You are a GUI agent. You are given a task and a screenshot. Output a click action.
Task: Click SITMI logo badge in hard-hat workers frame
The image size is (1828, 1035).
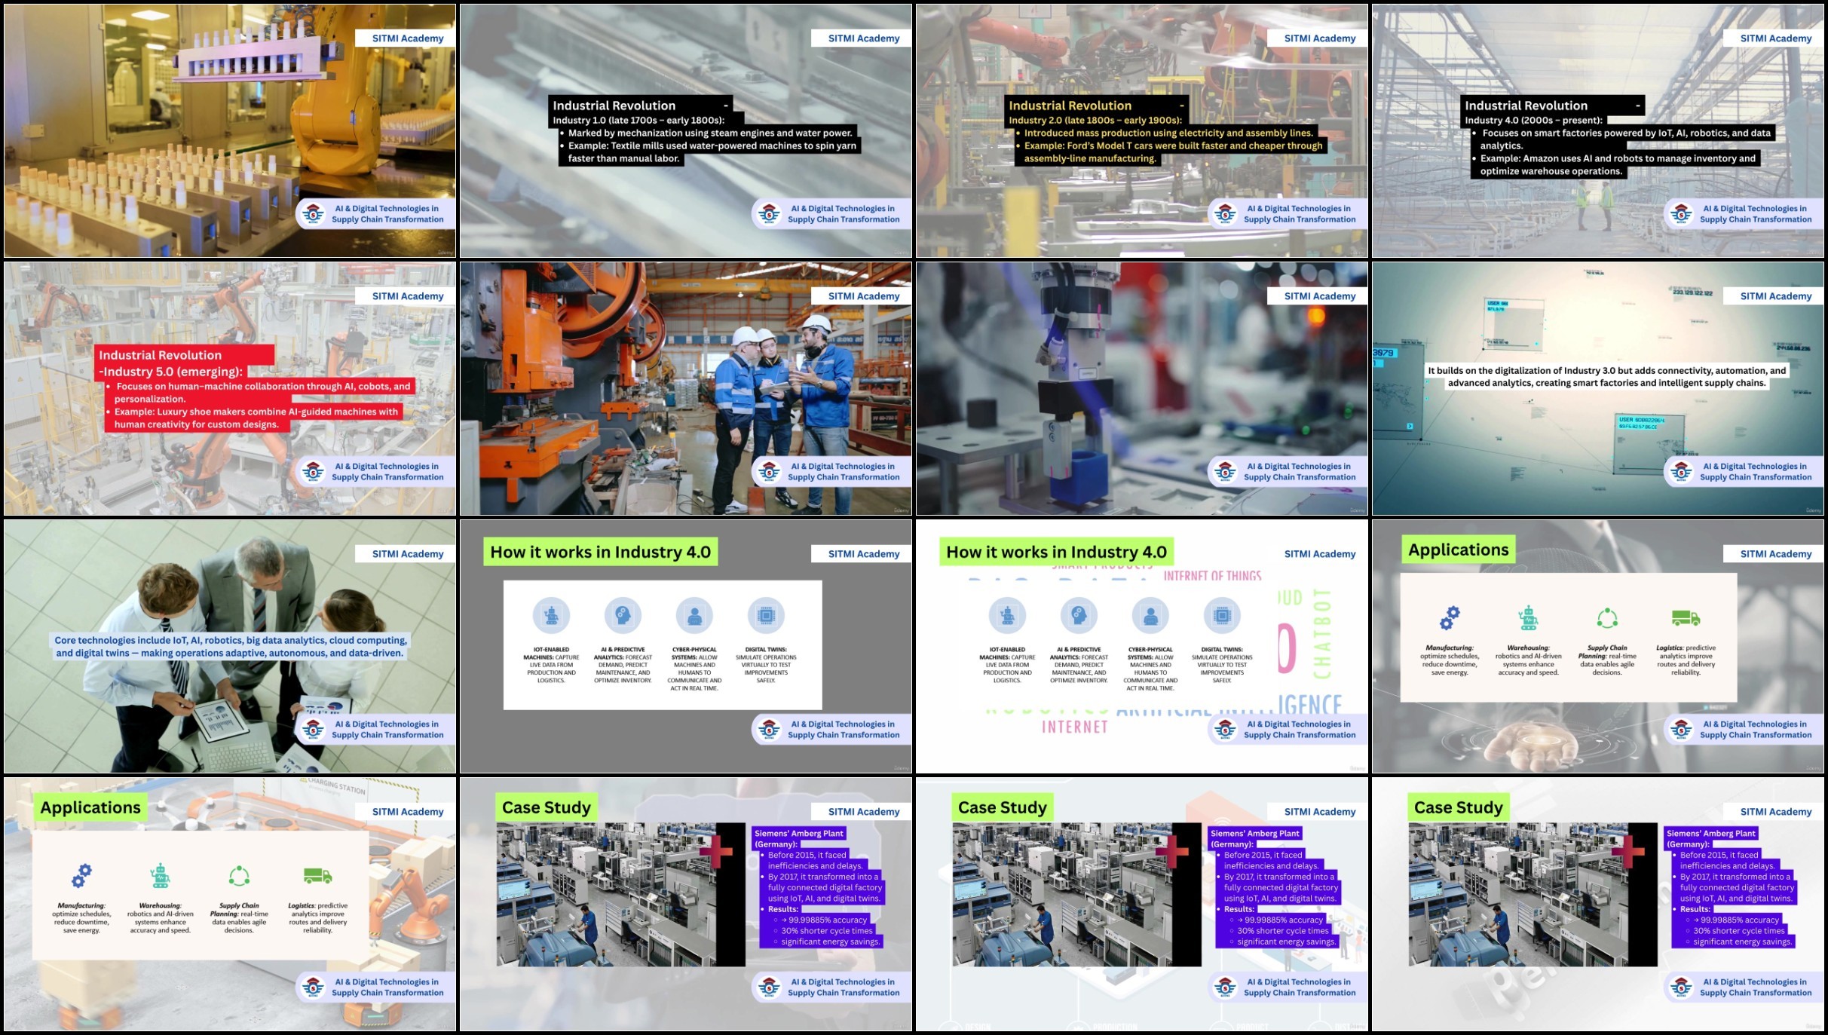pyautogui.click(x=769, y=472)
